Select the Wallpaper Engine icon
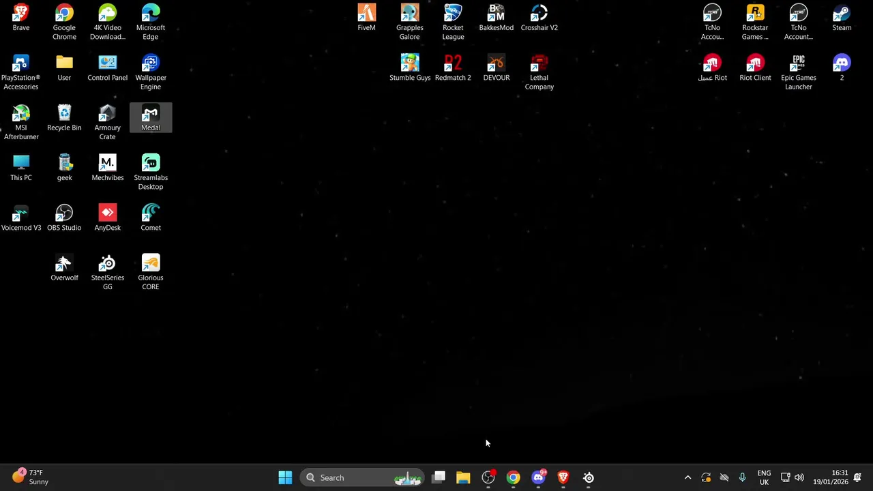The image size is (873, 491). (x=151, y=72)
